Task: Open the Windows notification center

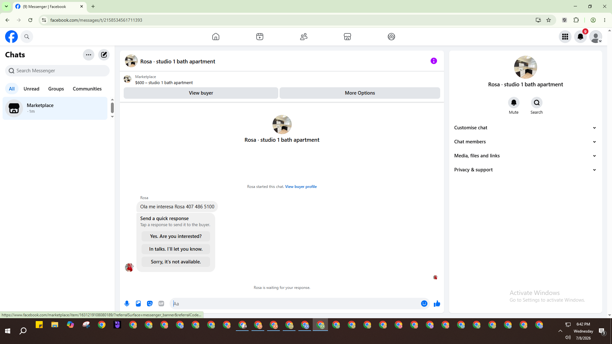Action: (602, 331)
